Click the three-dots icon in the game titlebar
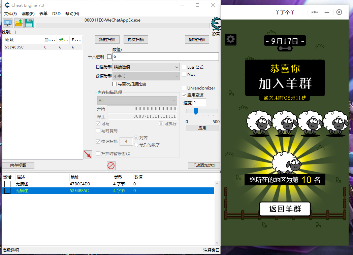 pos(314,12)
